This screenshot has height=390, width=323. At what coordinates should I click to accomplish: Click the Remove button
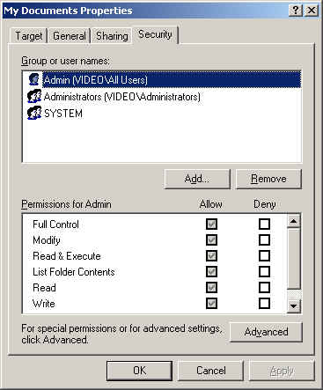point(268,179)
